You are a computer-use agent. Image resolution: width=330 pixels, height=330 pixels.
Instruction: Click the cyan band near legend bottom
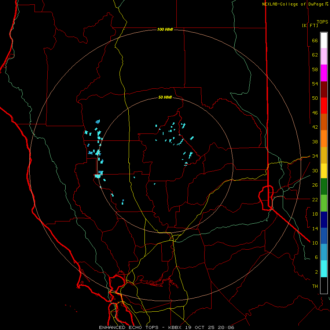324,269
